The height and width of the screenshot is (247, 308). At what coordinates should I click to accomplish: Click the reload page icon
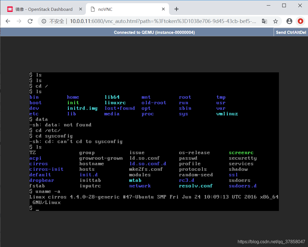coord(30,21)
